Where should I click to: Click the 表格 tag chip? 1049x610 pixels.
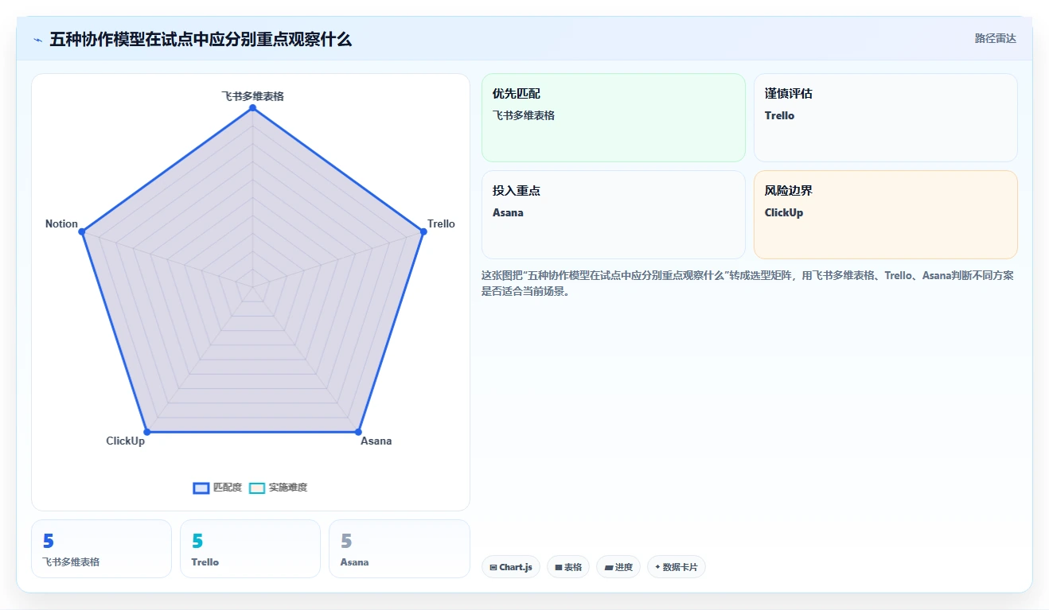pyautogui.click(x=568, y=567)
